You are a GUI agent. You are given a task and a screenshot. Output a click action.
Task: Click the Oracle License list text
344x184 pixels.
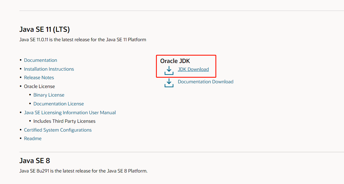pyautogui.click(x=39, y=86)
